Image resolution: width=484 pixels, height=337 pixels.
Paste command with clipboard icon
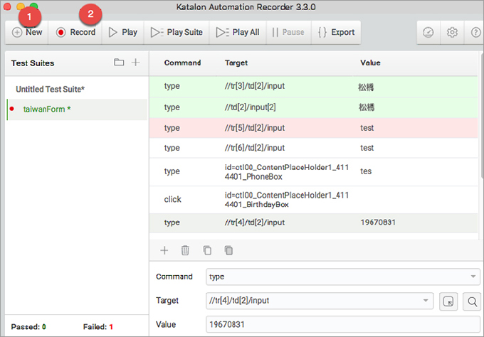point(228,250)
